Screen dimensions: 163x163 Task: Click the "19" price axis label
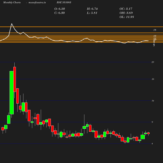click(153, 79)
